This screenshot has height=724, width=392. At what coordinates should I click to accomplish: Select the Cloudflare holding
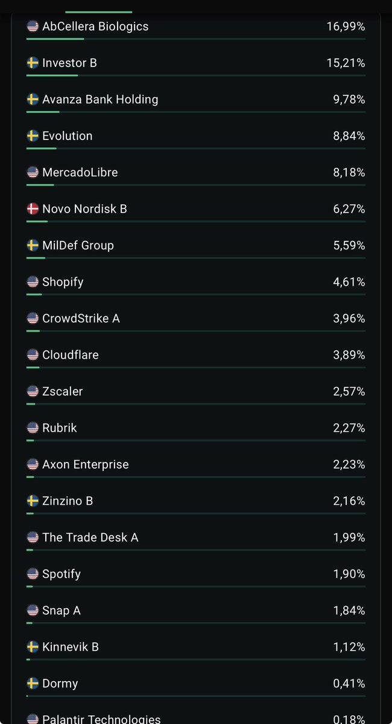coord(196,357)
